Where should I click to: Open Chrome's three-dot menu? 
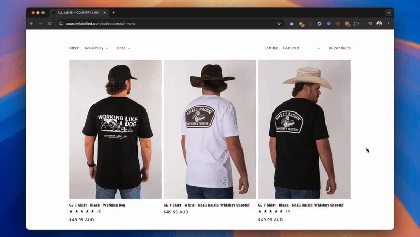click(388, 24)
